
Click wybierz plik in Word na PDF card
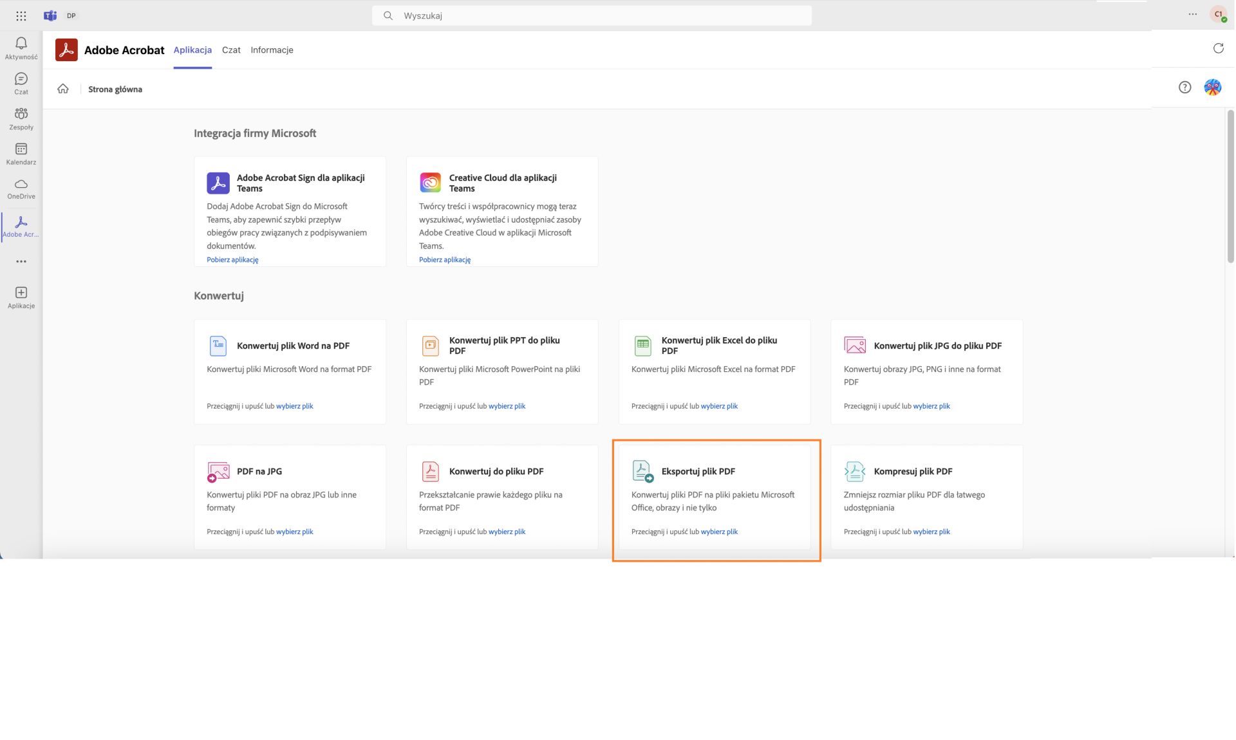295,406
